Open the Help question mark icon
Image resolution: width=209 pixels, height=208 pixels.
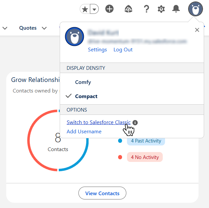(x=146, y=9)
